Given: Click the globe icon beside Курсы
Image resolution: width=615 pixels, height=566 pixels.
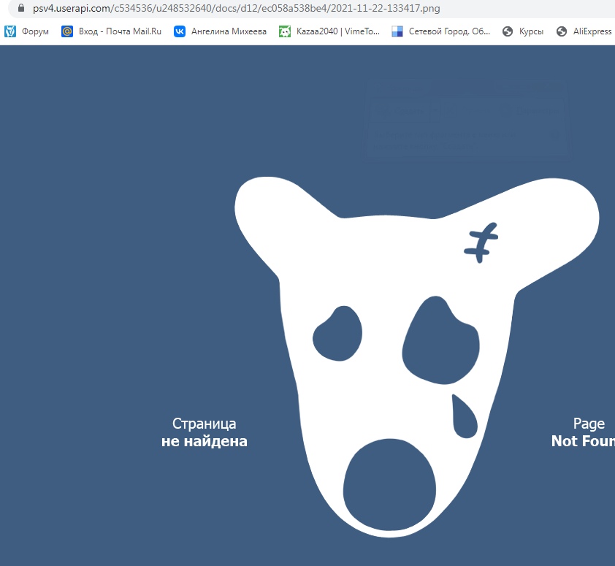Looking at the screenshot, I should (x=508, y=31).
